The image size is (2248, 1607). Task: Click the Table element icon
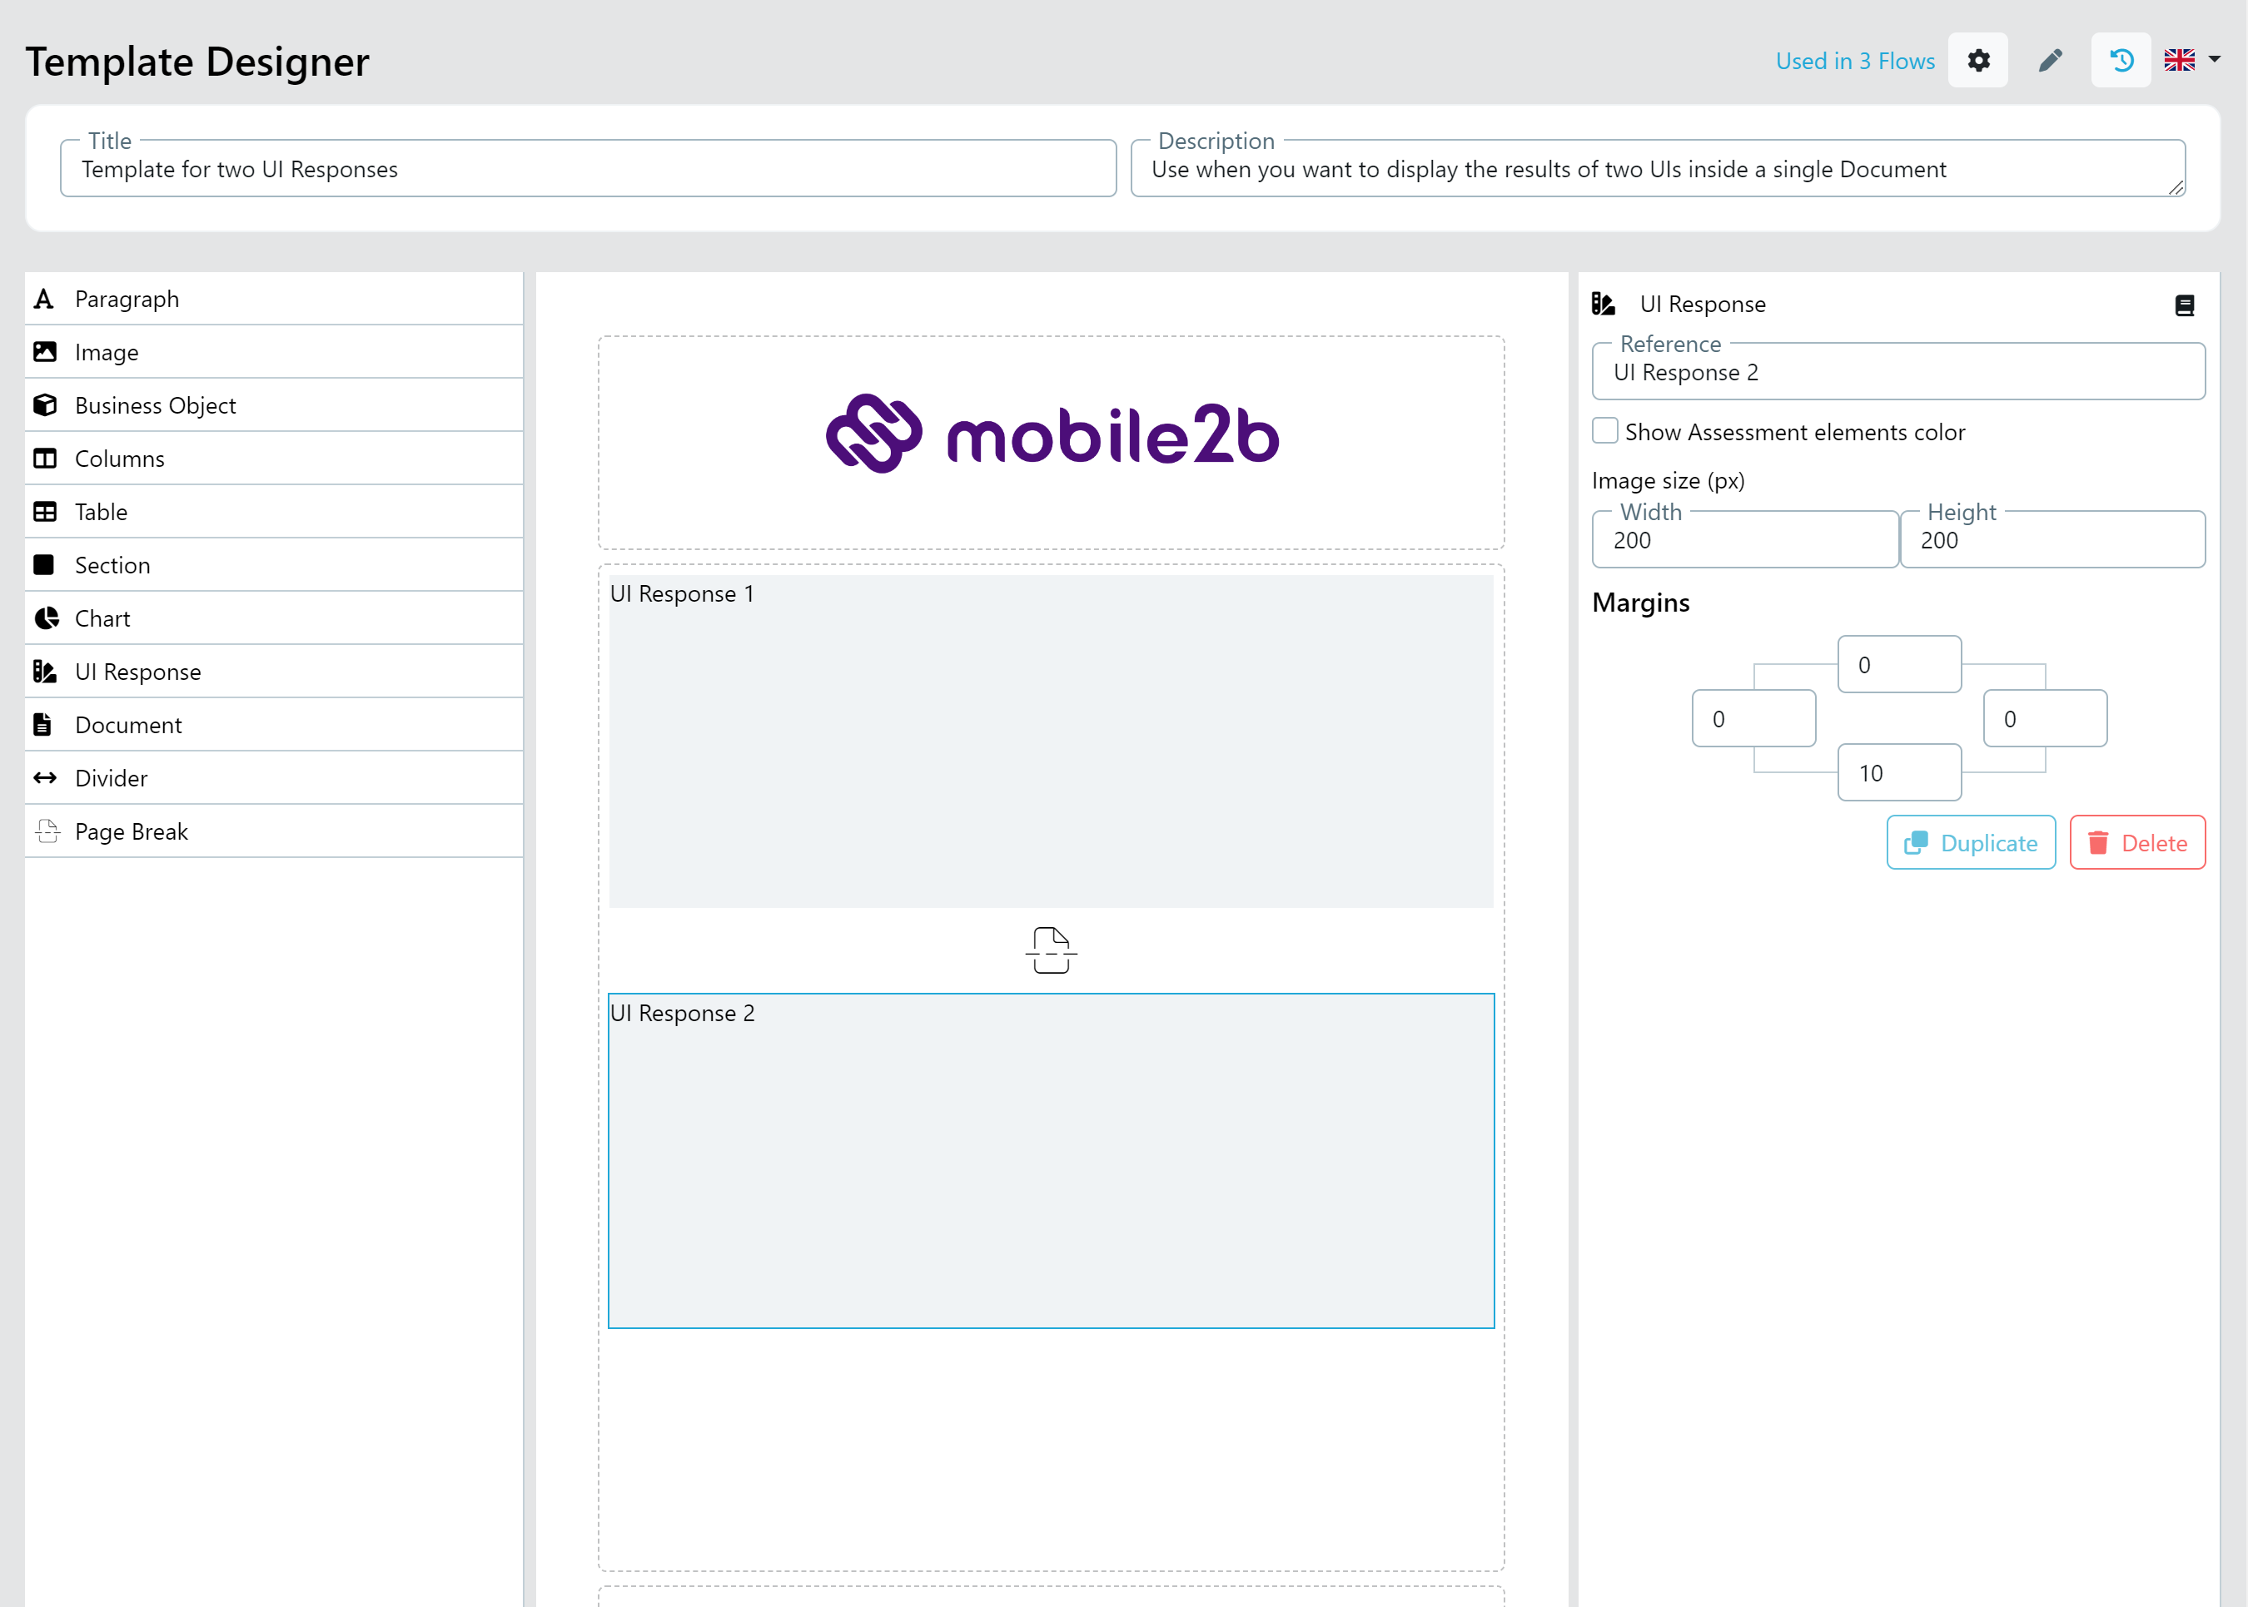pyautogui.click(x=45, y=512)
